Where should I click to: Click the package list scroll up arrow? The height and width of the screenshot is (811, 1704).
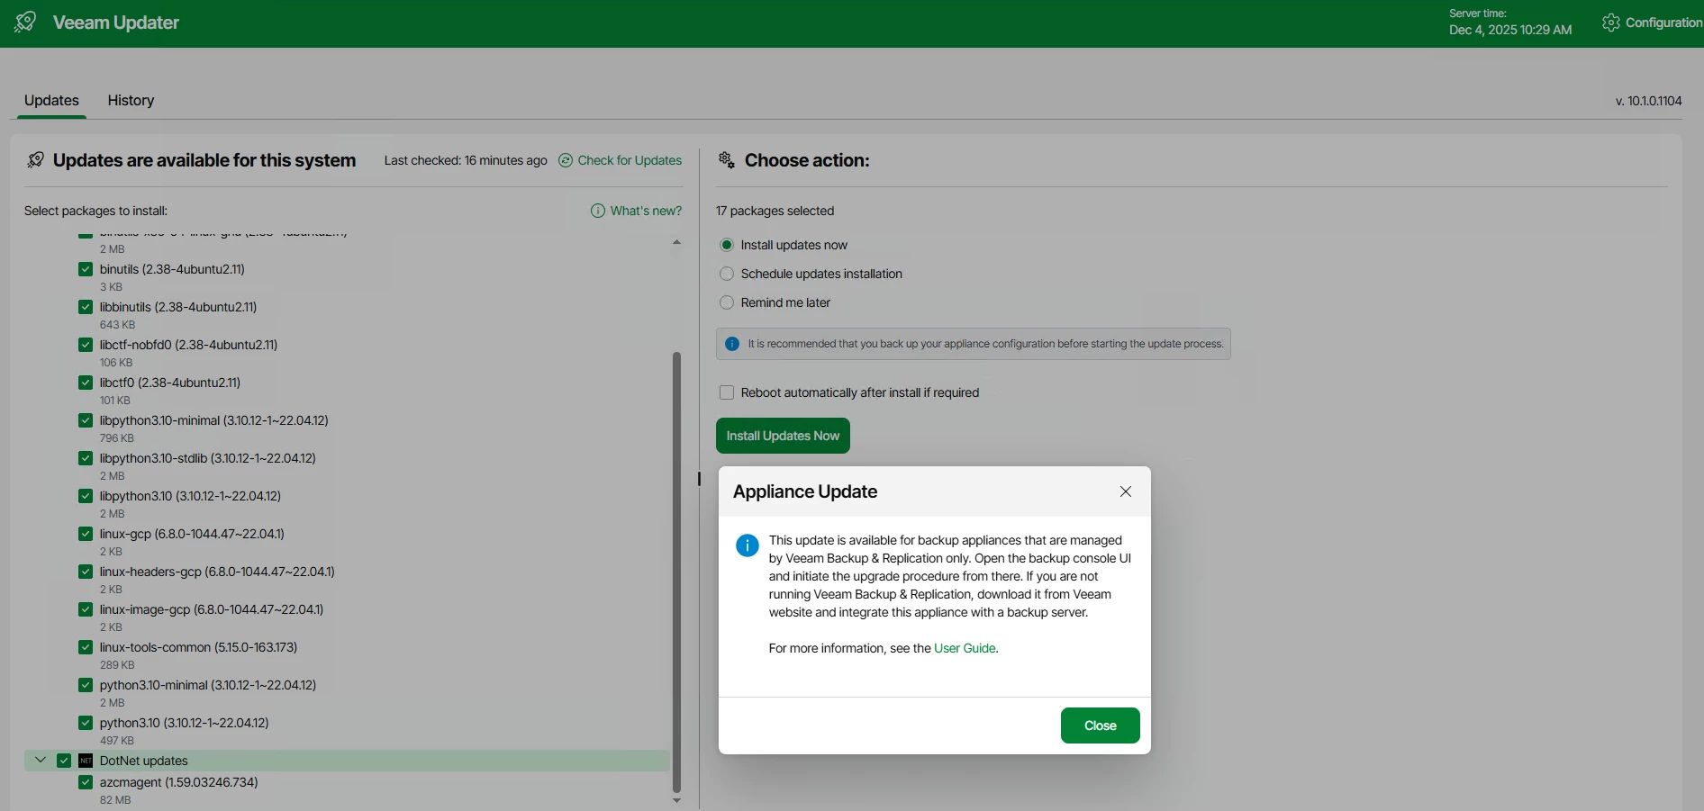pos(676,242)
